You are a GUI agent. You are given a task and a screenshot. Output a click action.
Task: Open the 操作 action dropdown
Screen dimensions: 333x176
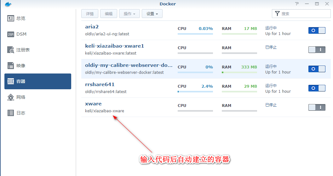pyautogui.click(x=129, y=14)
